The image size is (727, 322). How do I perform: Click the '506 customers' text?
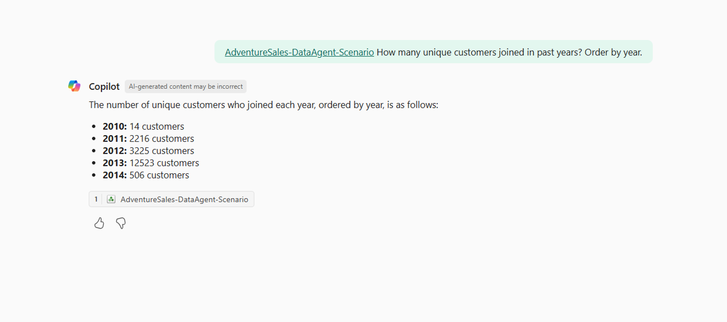159,175
